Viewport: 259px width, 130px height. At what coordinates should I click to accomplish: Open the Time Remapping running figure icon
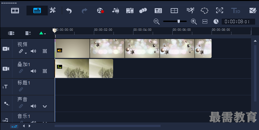point(190,10)
